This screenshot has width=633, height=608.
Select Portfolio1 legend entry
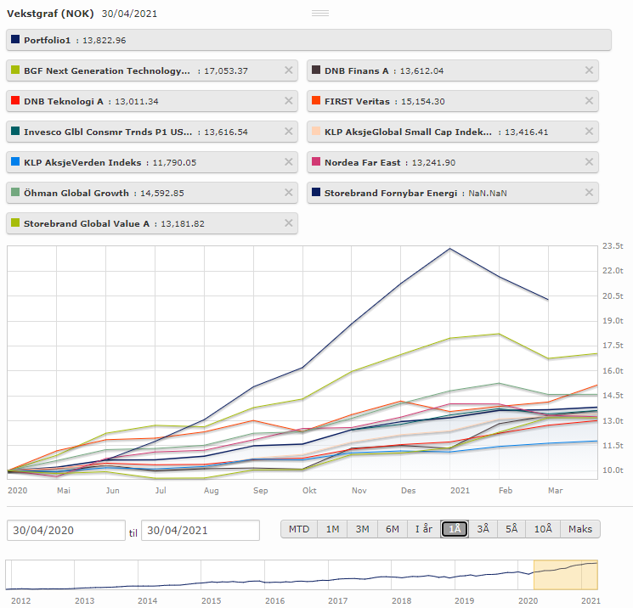tap(308, 40)
